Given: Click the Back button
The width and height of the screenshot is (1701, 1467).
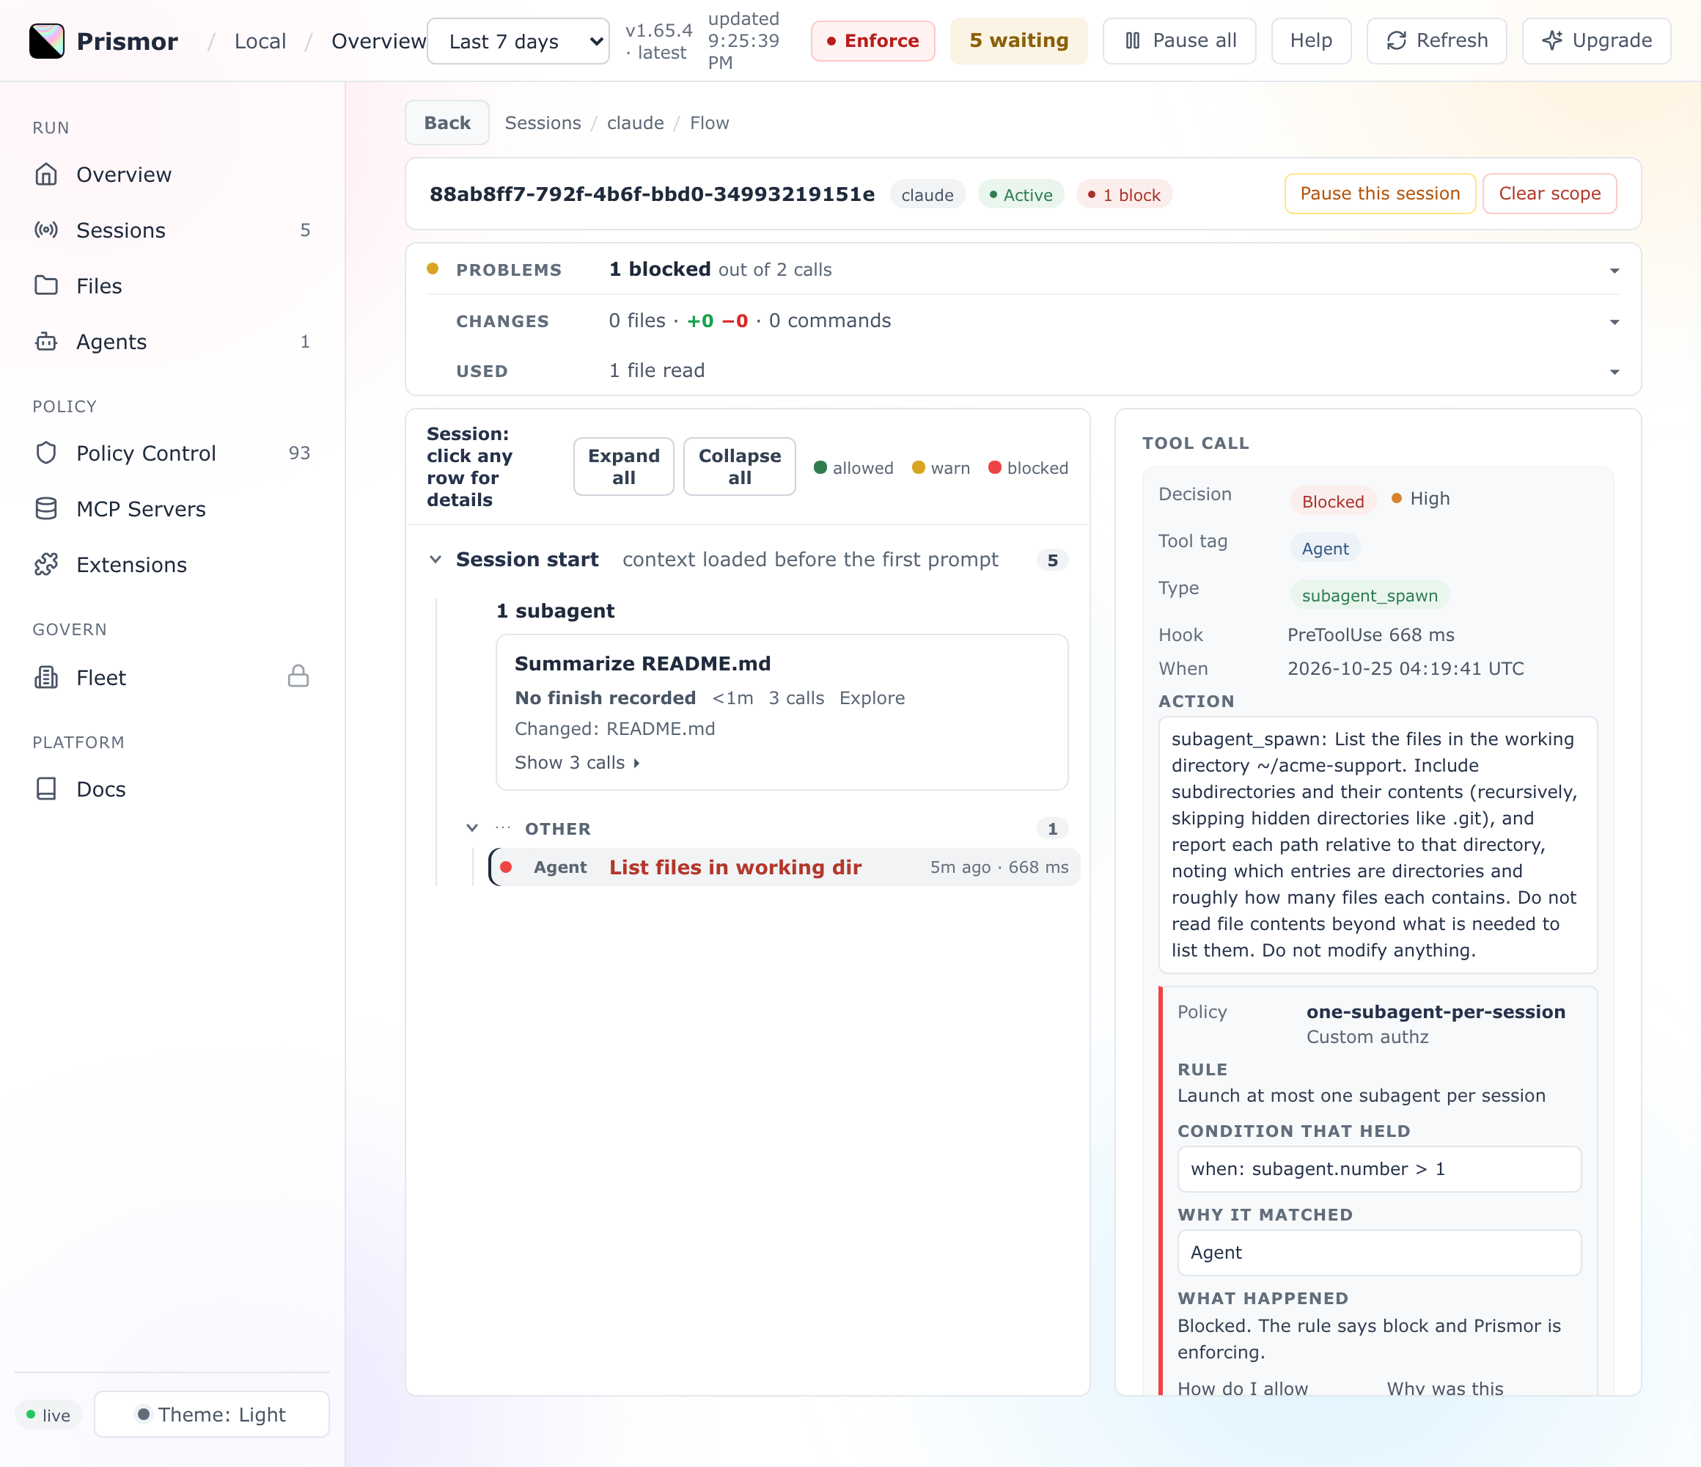Looking at the screenshot, I should (447, 123).
